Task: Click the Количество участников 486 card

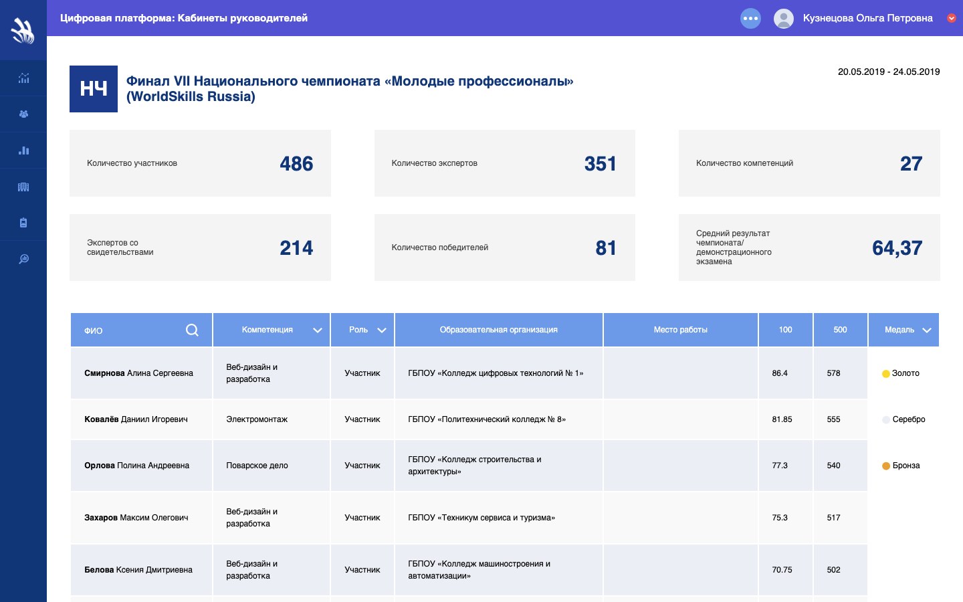Action: [x=200, y=163]
